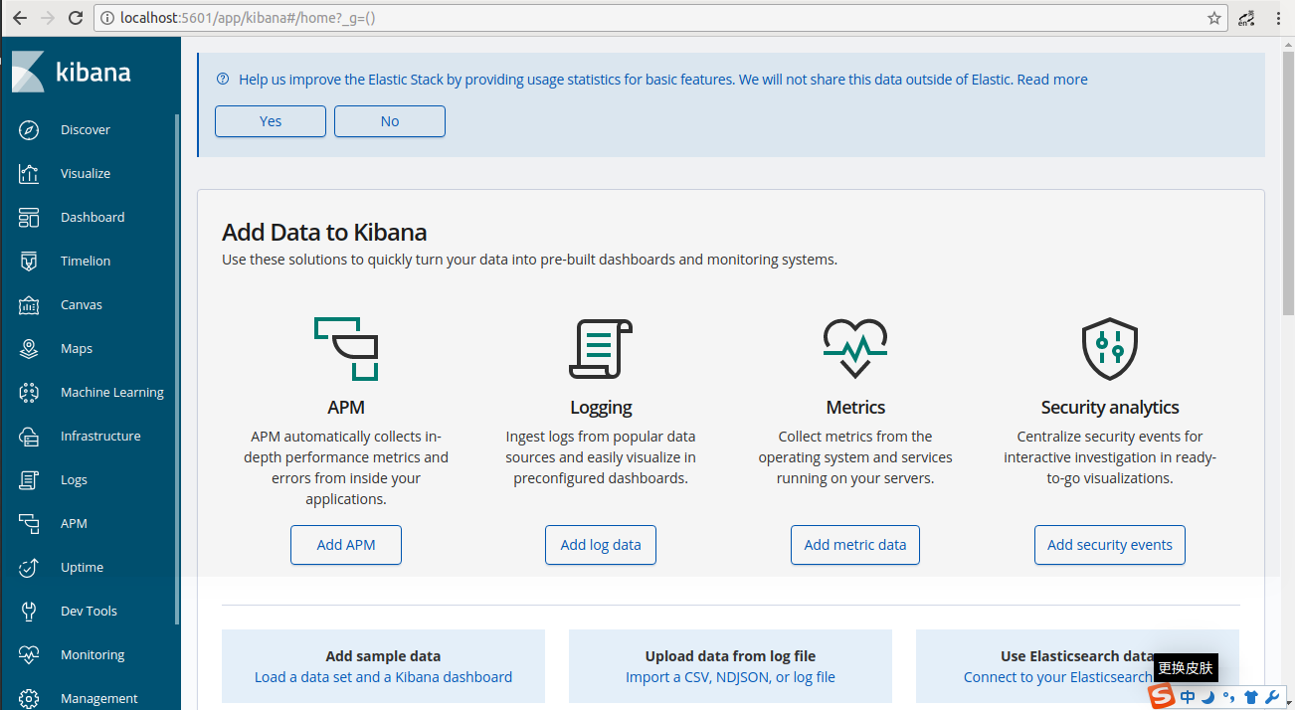
Task: Click the browser address bar URL
Action: pos(247,18)
